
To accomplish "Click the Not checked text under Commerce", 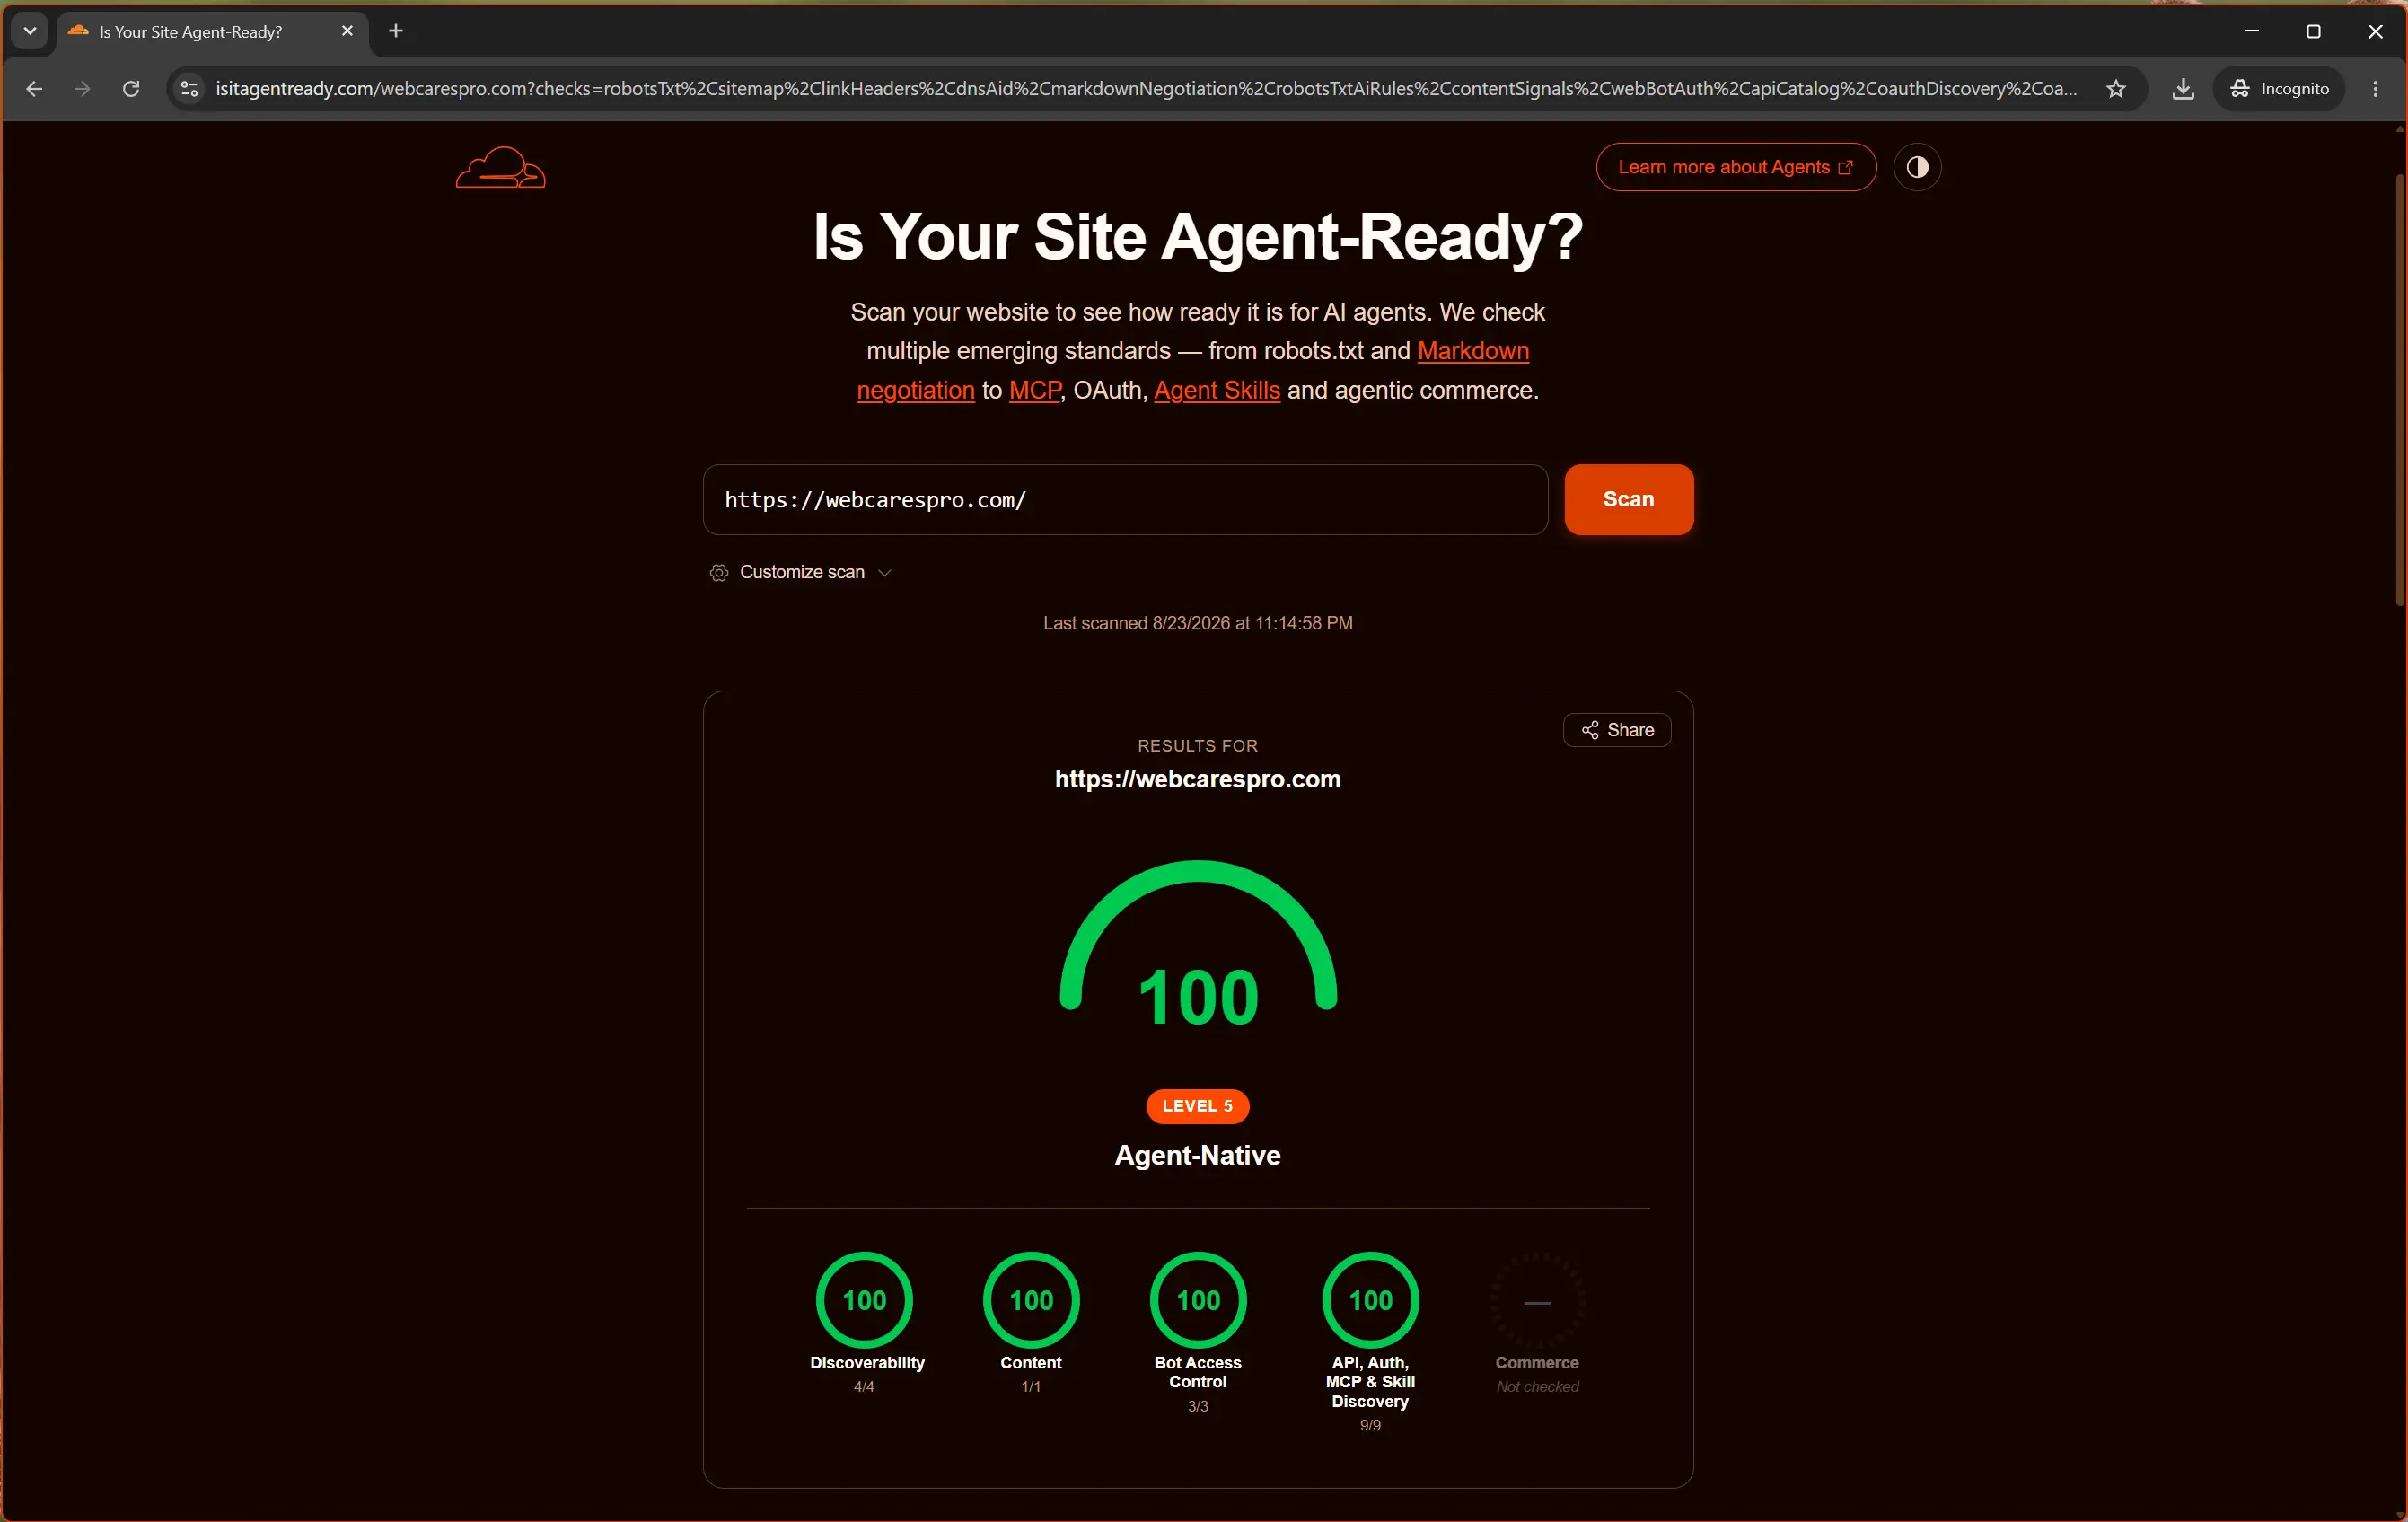I will [1537, 1386].
